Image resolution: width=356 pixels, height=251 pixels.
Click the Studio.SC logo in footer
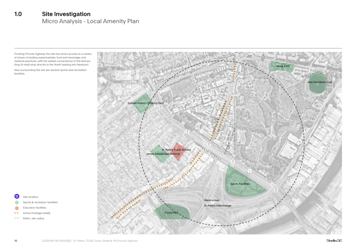pos(334,241)
